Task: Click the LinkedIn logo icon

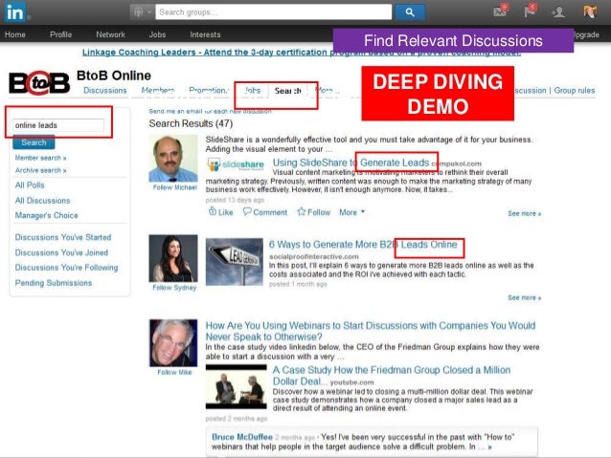Action: click(14, 12)
